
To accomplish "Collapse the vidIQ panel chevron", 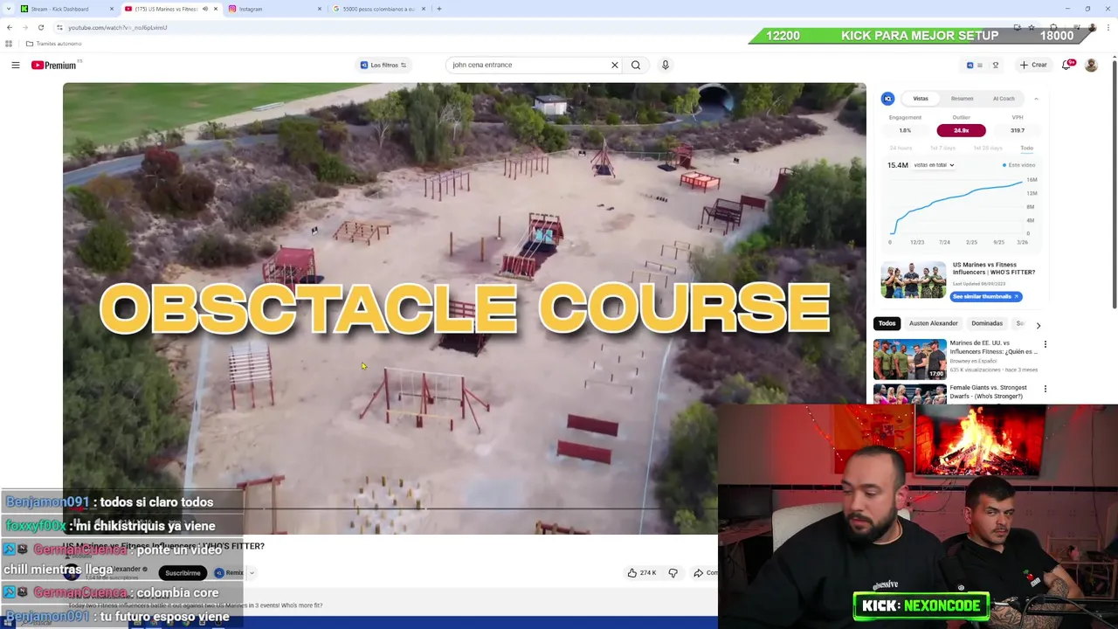I will [x=1037, y=99].
